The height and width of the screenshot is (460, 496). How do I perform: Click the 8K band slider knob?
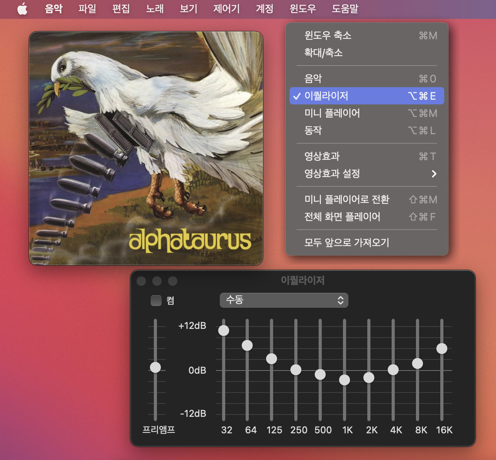pyautogui.click(x=418, y=363)
